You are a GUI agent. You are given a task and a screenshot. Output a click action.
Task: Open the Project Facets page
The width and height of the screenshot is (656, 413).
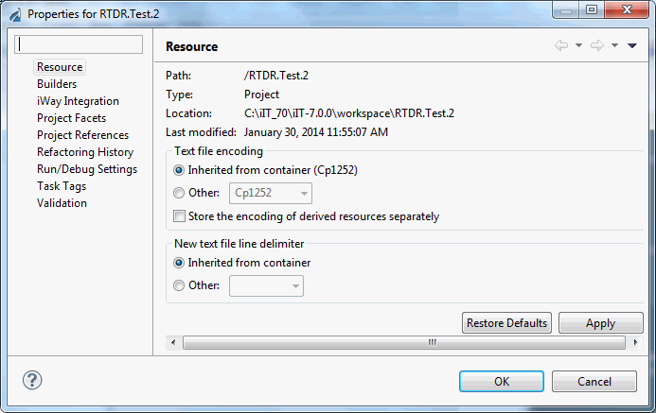(71, 118)
